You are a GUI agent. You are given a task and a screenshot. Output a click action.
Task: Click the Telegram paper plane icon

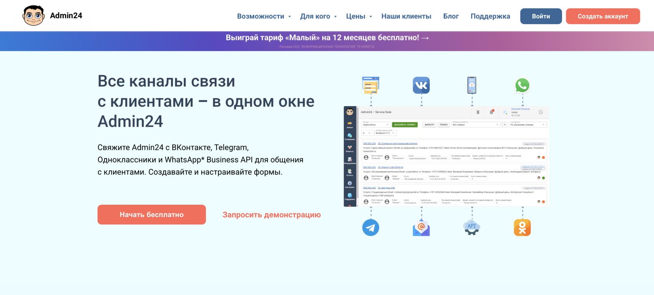[371, 228]
